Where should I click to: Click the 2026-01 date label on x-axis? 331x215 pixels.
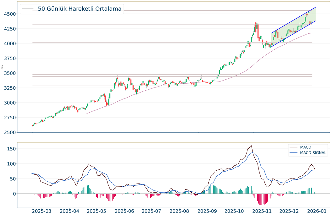[x=316, y=211]
